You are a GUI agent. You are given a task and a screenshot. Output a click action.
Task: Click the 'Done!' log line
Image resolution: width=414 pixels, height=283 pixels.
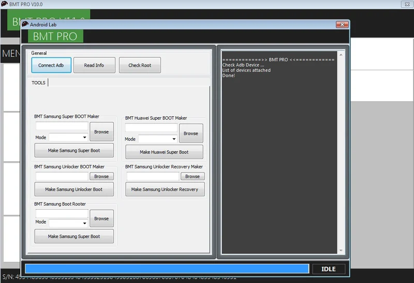(228, 75)
